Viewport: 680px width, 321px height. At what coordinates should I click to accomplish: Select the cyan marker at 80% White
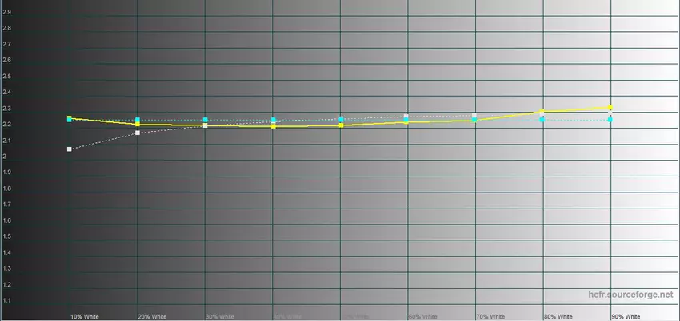542,119
